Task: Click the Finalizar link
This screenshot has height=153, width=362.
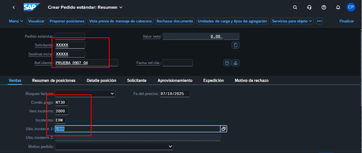Action: (x=347, y=21)
